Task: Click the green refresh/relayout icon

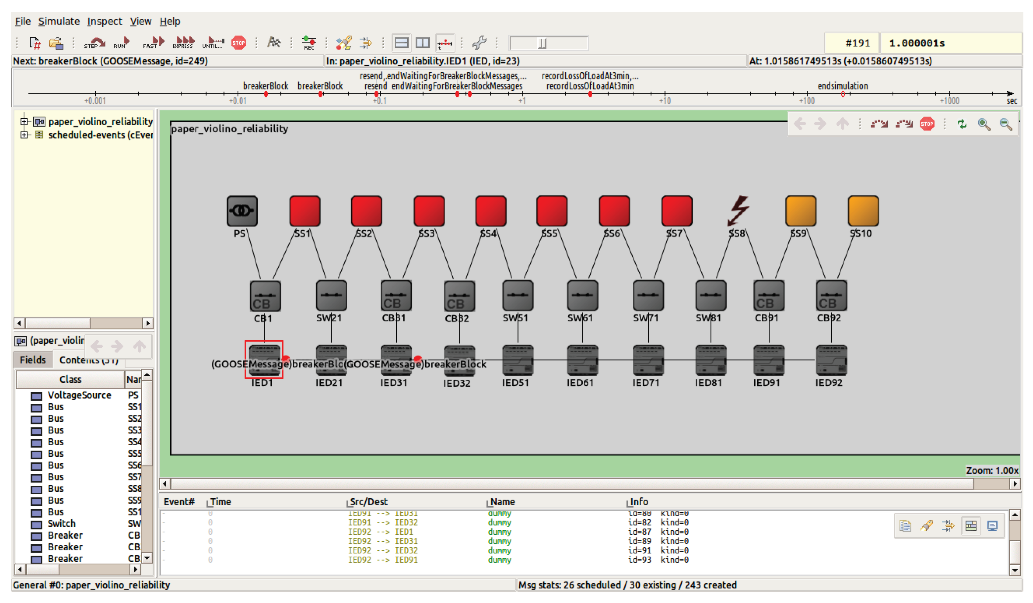Action: tap(962, 124)
